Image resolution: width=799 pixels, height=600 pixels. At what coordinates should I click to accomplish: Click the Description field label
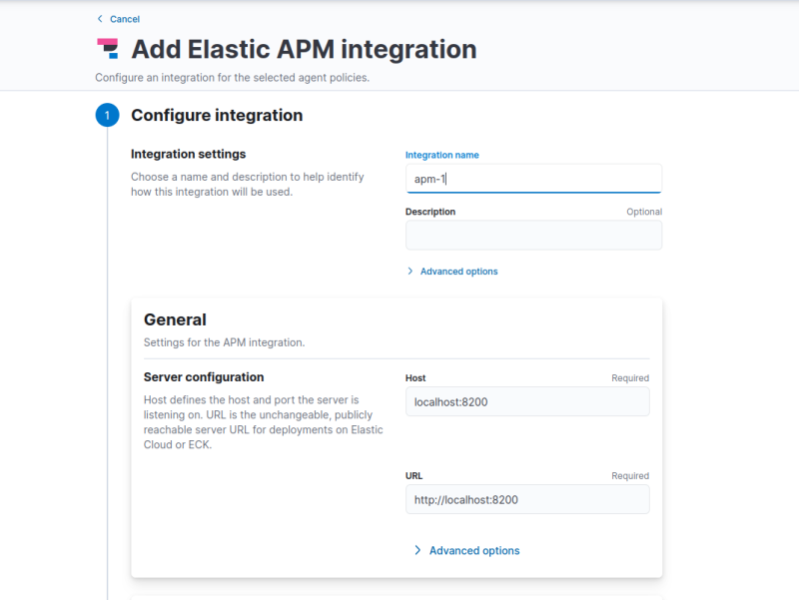[x=430, y=212]
